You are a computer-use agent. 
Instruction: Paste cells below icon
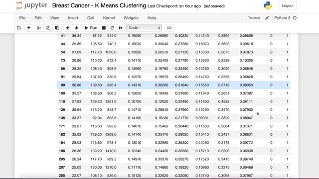pyautogui.click(x=57, y=28)
